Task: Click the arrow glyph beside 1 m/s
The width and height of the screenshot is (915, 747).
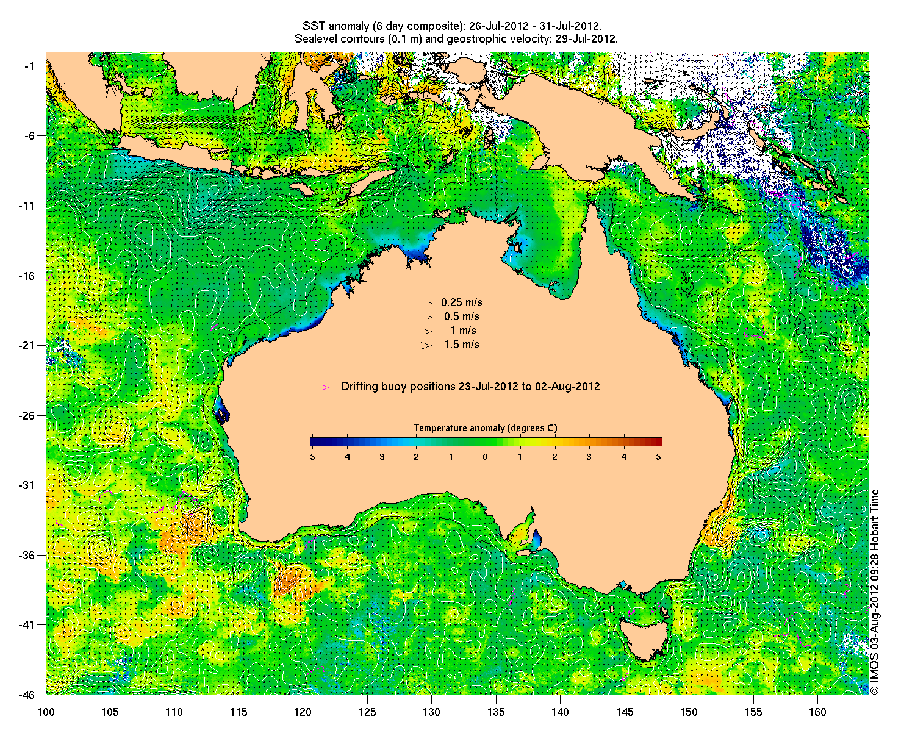Action: (x=428, y=331)
